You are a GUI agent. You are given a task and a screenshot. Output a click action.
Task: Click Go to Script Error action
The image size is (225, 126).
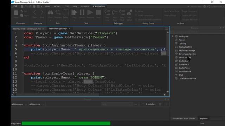(172, 11)
